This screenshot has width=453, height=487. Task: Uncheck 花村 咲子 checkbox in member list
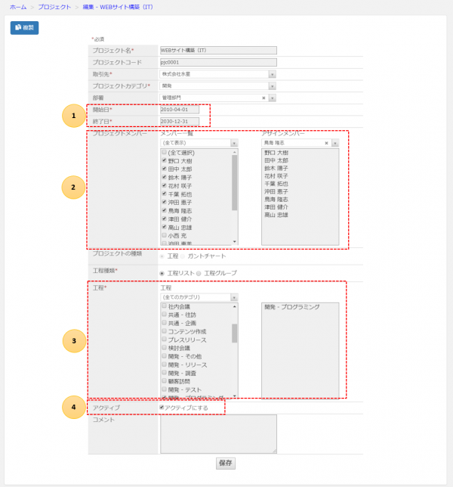click(165, 185)
